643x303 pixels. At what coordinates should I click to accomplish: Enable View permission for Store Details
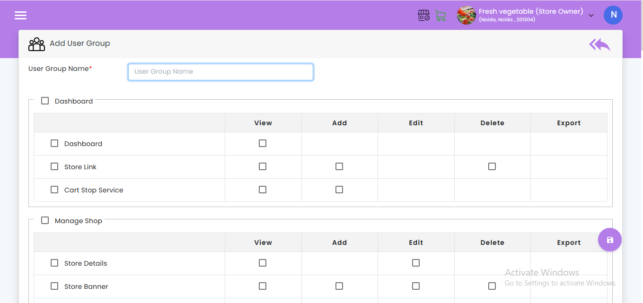[x=263, y=263]
